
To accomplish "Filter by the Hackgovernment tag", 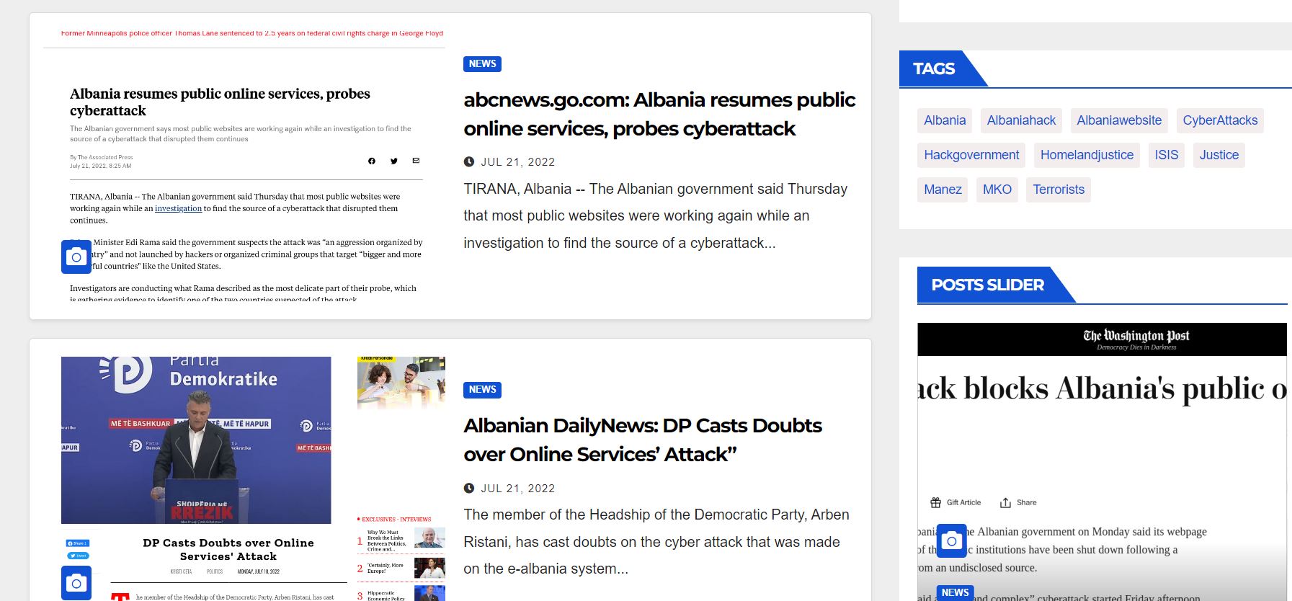I will point(971,155).
